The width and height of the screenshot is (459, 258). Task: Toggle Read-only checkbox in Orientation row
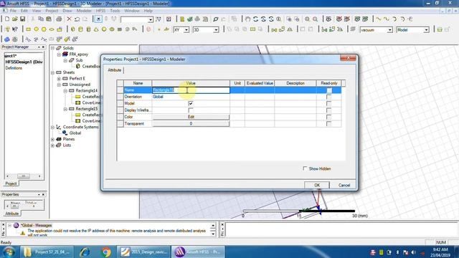328,97
